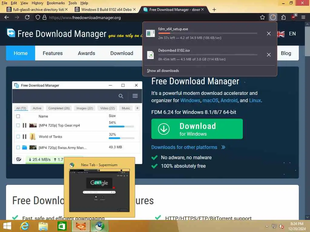This screenshot has height=232, width=310.
Task: Tick the select-all checkbox beside Name
Action: (x=18, y=116)
